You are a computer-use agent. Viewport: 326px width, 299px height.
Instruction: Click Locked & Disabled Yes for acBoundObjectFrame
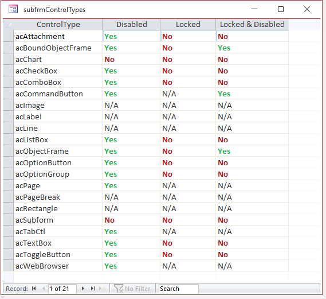pos(252,48)
